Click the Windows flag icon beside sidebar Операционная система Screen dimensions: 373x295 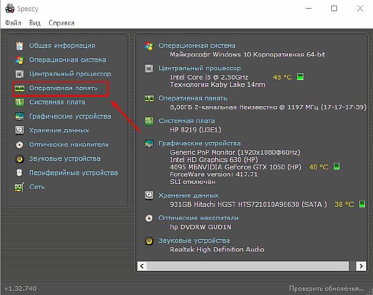pos(19,60)
